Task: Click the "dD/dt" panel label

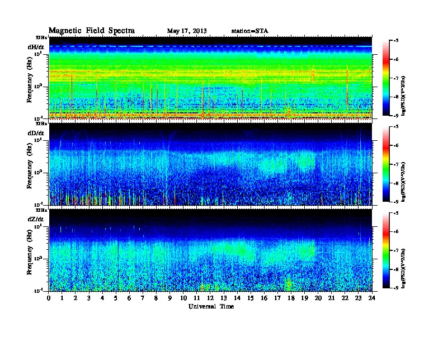Action: [36, 133]
